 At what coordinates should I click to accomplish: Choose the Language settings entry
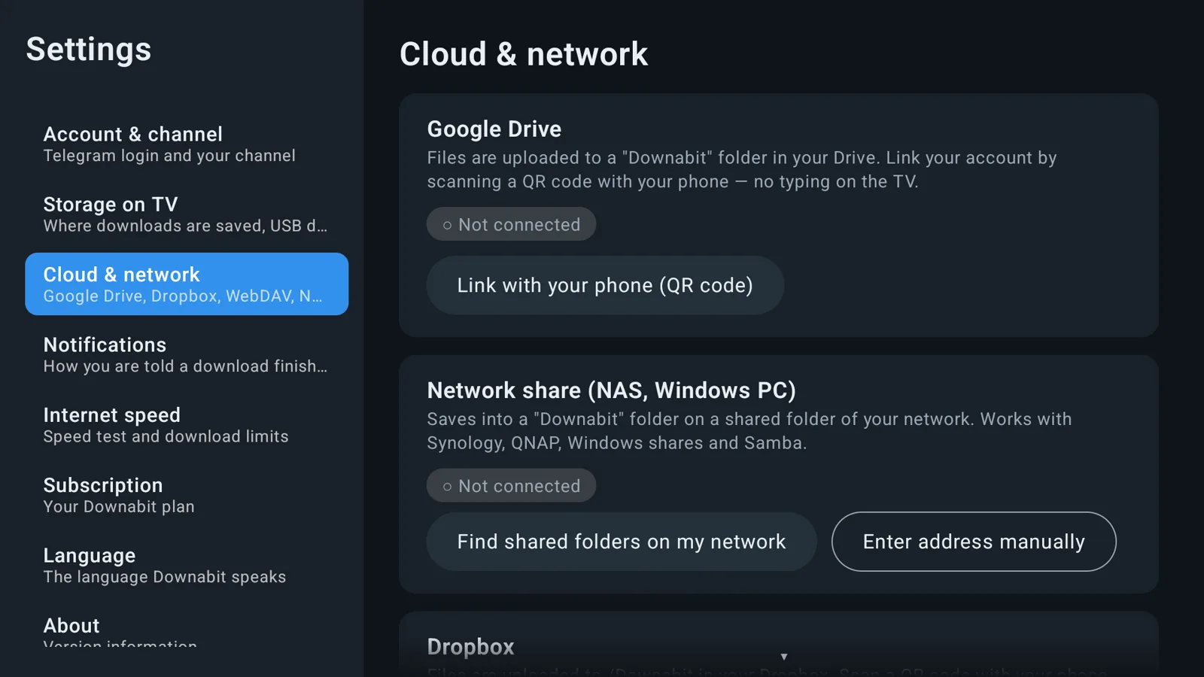[187, 565]
